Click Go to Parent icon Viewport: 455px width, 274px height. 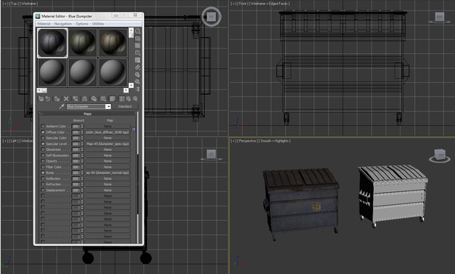point(128,99)
